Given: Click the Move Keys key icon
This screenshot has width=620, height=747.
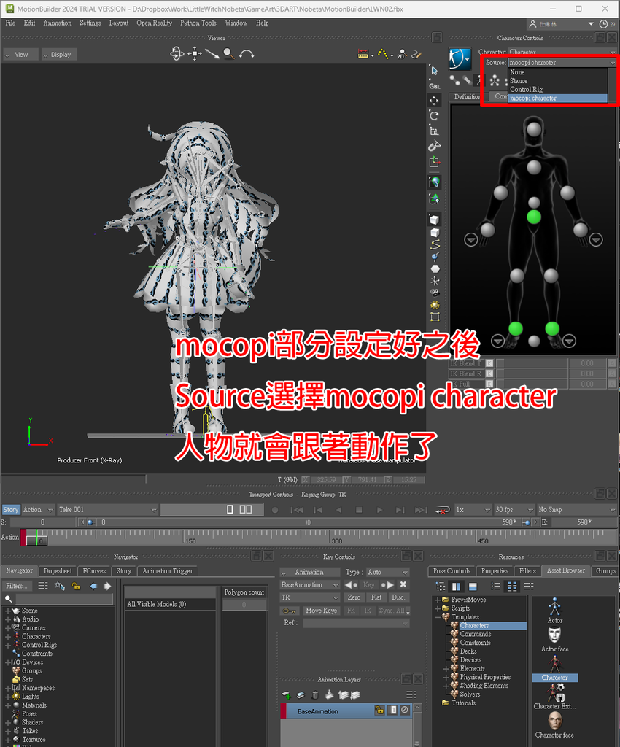Looking at the screenshot, I should 289,611.
